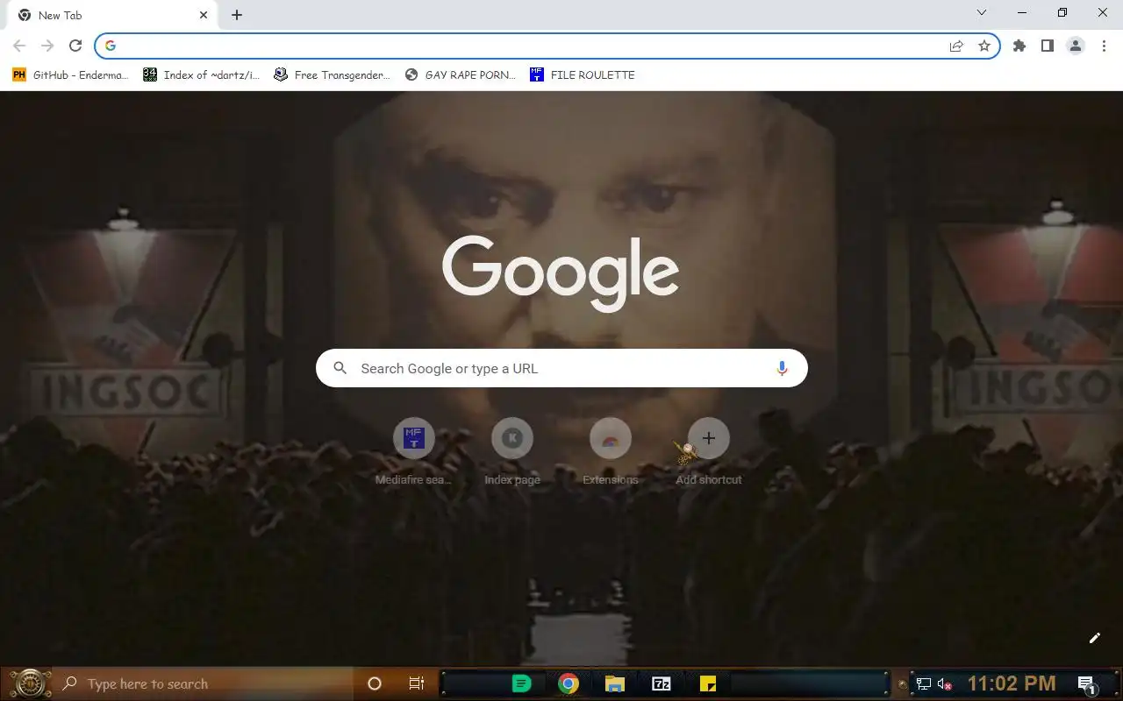Image resolution: width=1123 pixels, height=701 pixels.
Task: Open the Windows Start button
Action: 30,683
